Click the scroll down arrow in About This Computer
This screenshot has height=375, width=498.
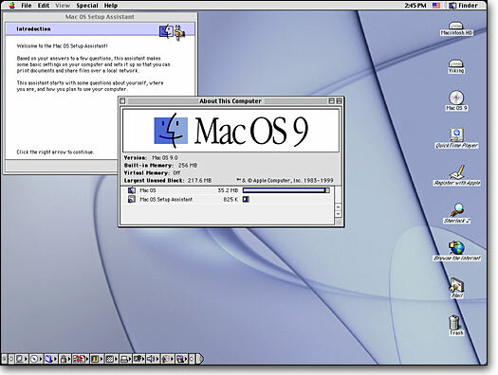[x=339, y=214]
